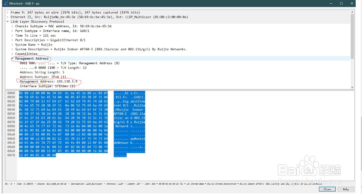Click scroll down arrow in details pane
Image resolution: width=362 pixels, height=194 pixels.
(x=352, y=87)
